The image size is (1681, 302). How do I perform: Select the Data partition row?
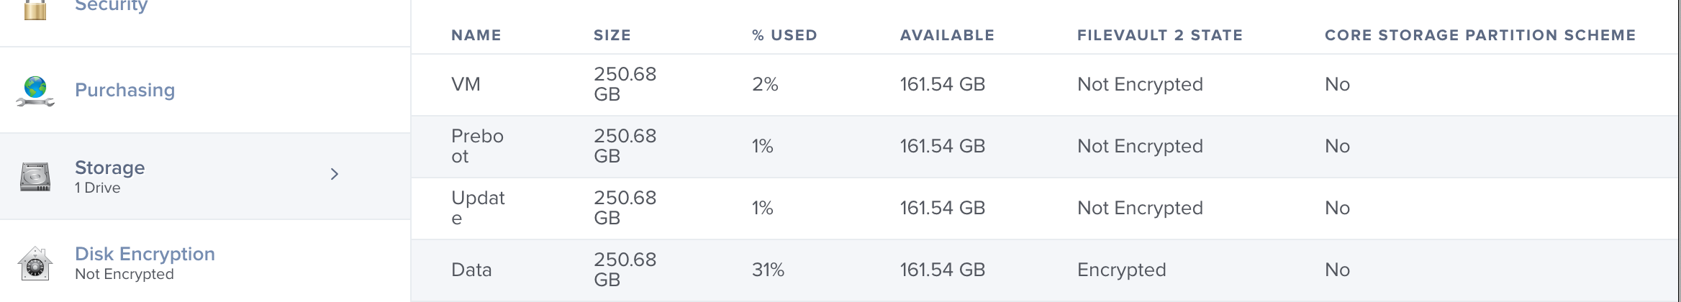point(1046,270)
